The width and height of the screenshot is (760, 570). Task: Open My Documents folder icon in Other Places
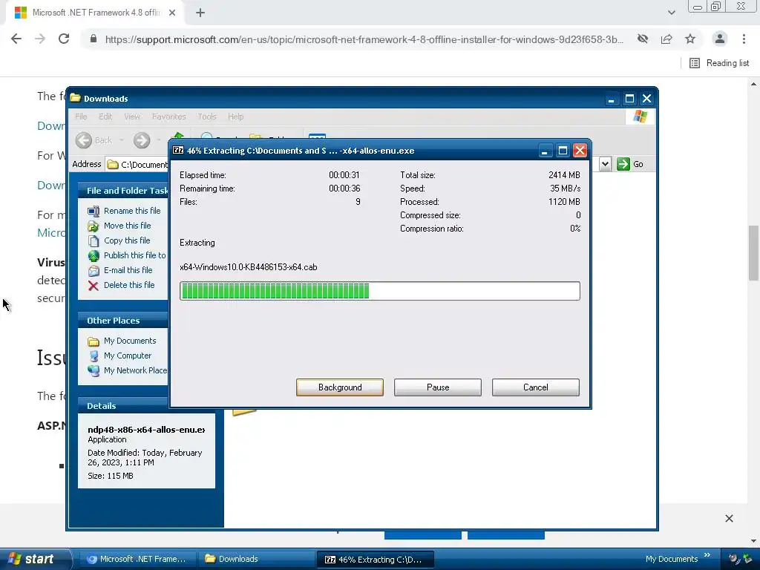pyautogui.click(x=94, y=341)
